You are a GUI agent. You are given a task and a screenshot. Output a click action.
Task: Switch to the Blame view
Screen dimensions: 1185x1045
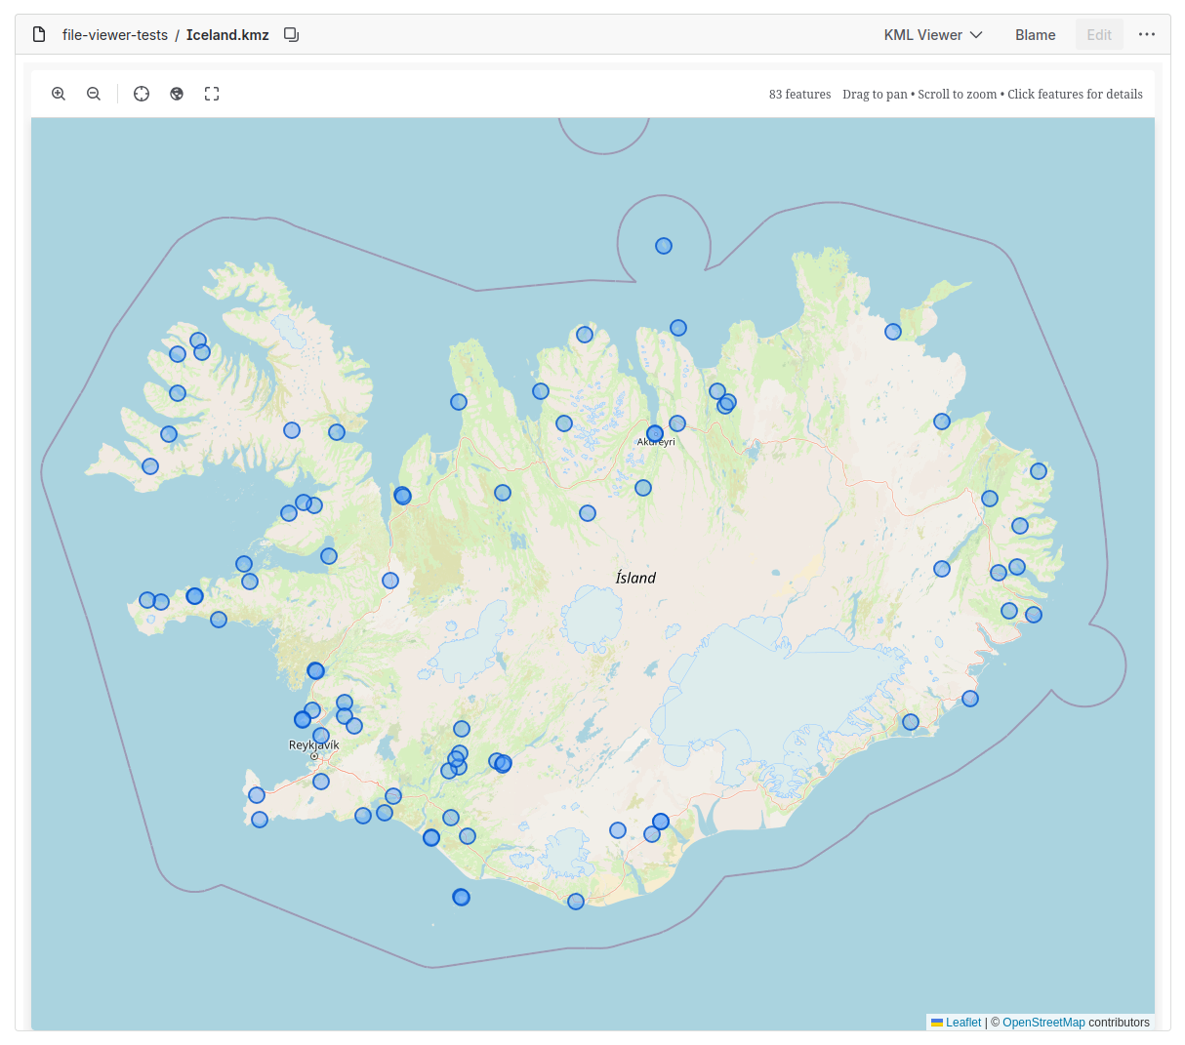(1035, 34)
